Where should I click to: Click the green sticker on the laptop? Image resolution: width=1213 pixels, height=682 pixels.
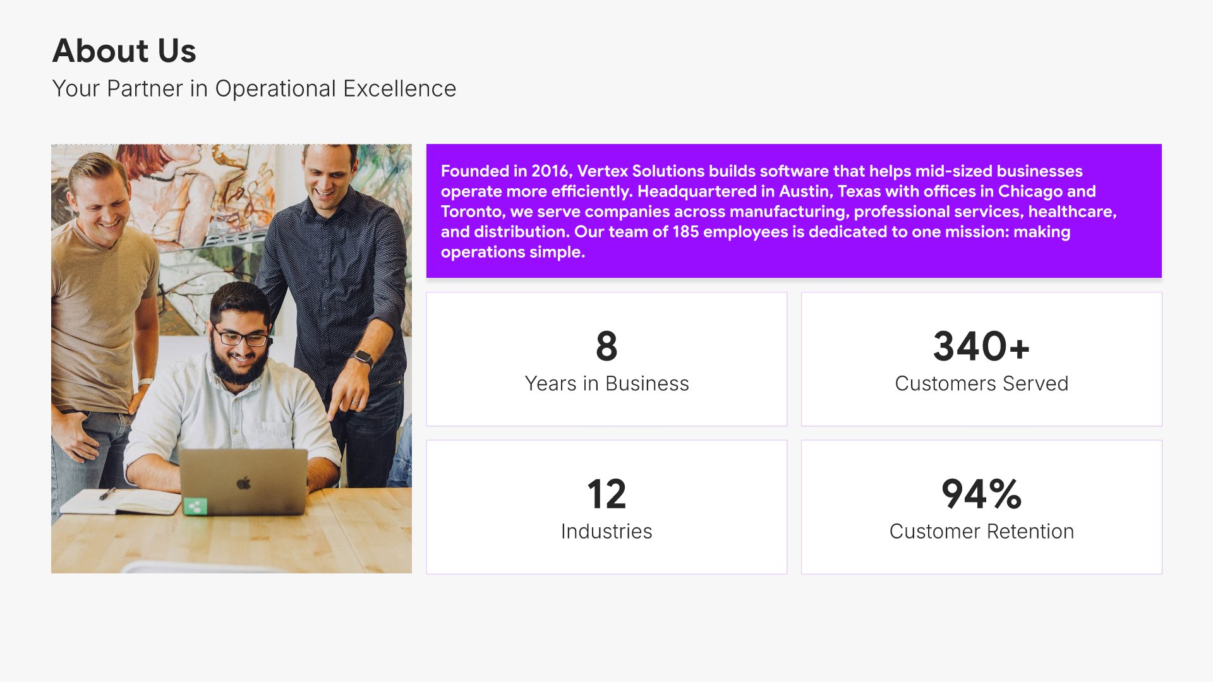tap(195, 506)
